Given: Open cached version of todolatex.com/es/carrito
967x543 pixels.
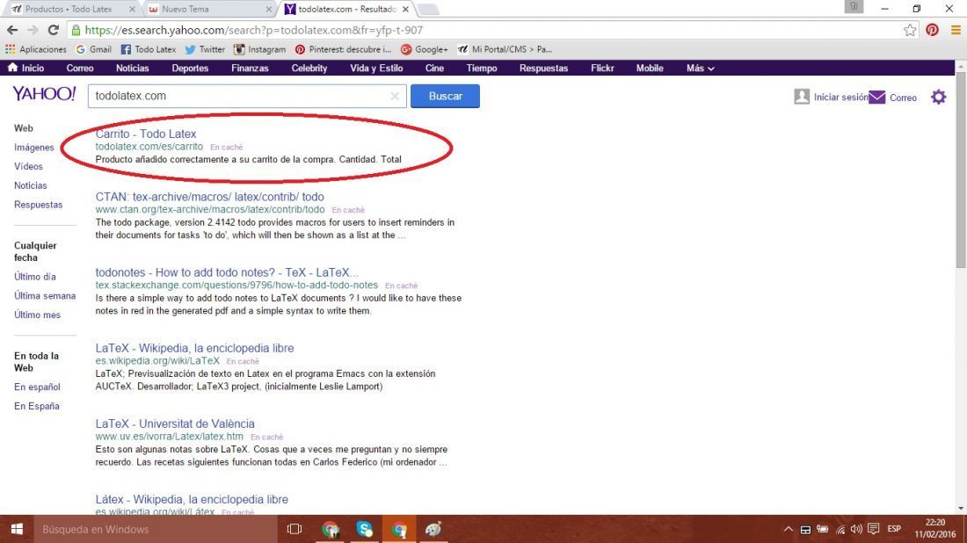Looking at the screenshot, I should (226, 148).
